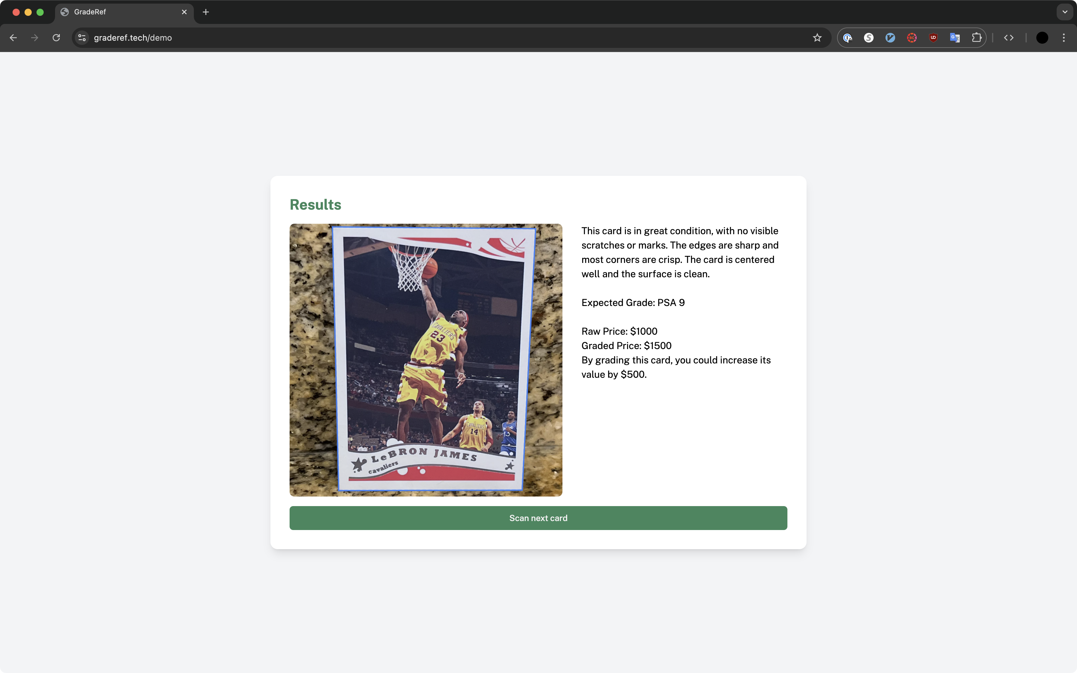
Task: Open a new tab with plus
Action: pos(206,12)
